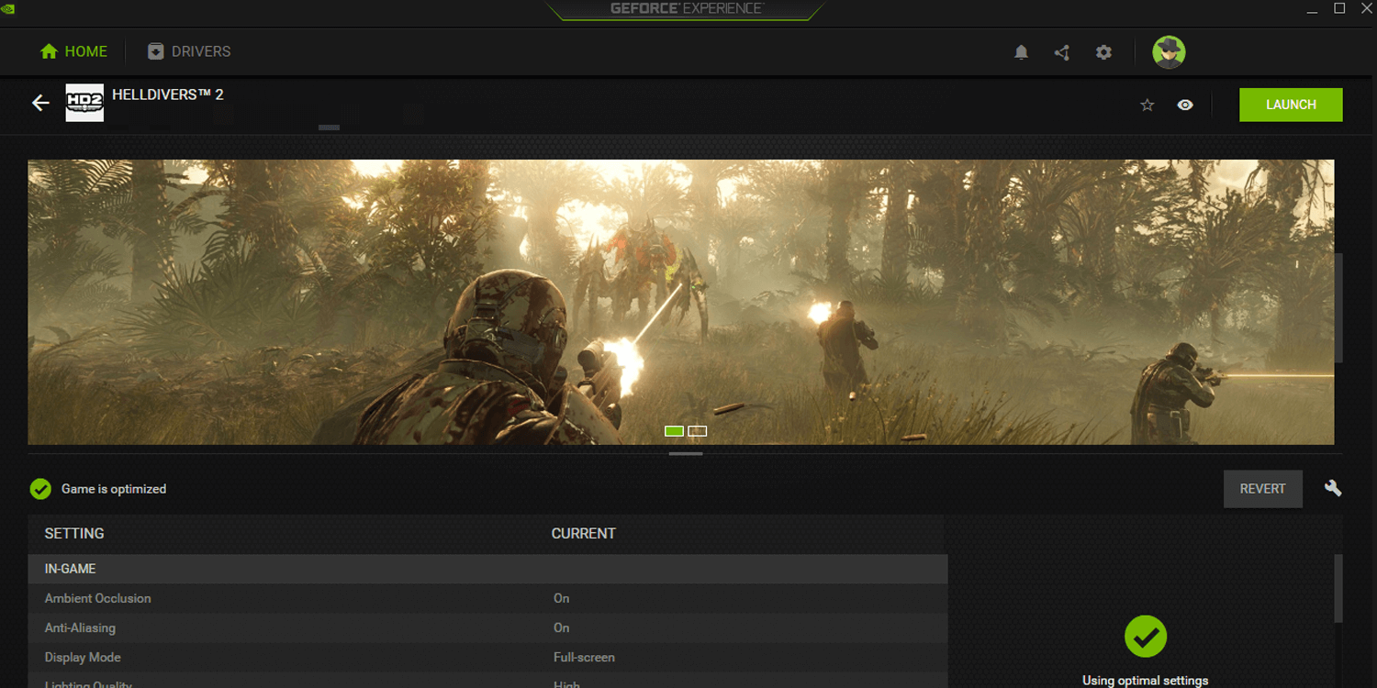
Task: Maximize the GeForce Experience window
Action: coord(1338,8)
